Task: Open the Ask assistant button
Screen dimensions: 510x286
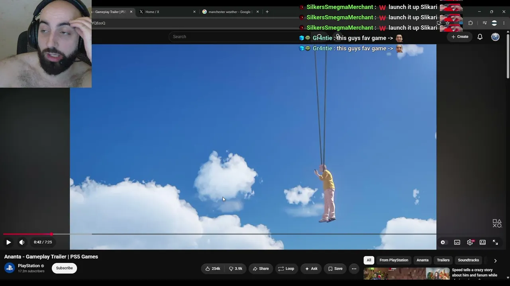Action: (x=311, y=269)
